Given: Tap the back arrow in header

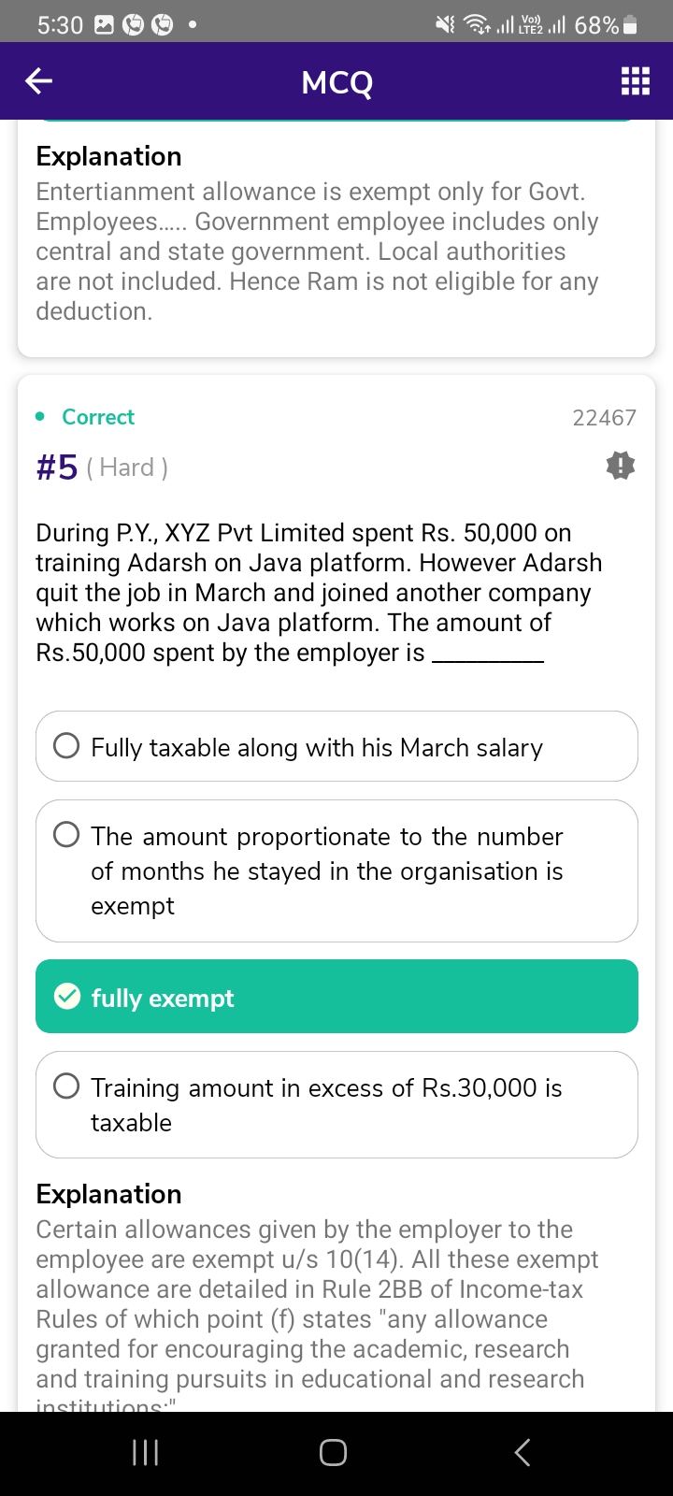Looking at the screenshot, I should pyautogui.click(x=38, y=82).
